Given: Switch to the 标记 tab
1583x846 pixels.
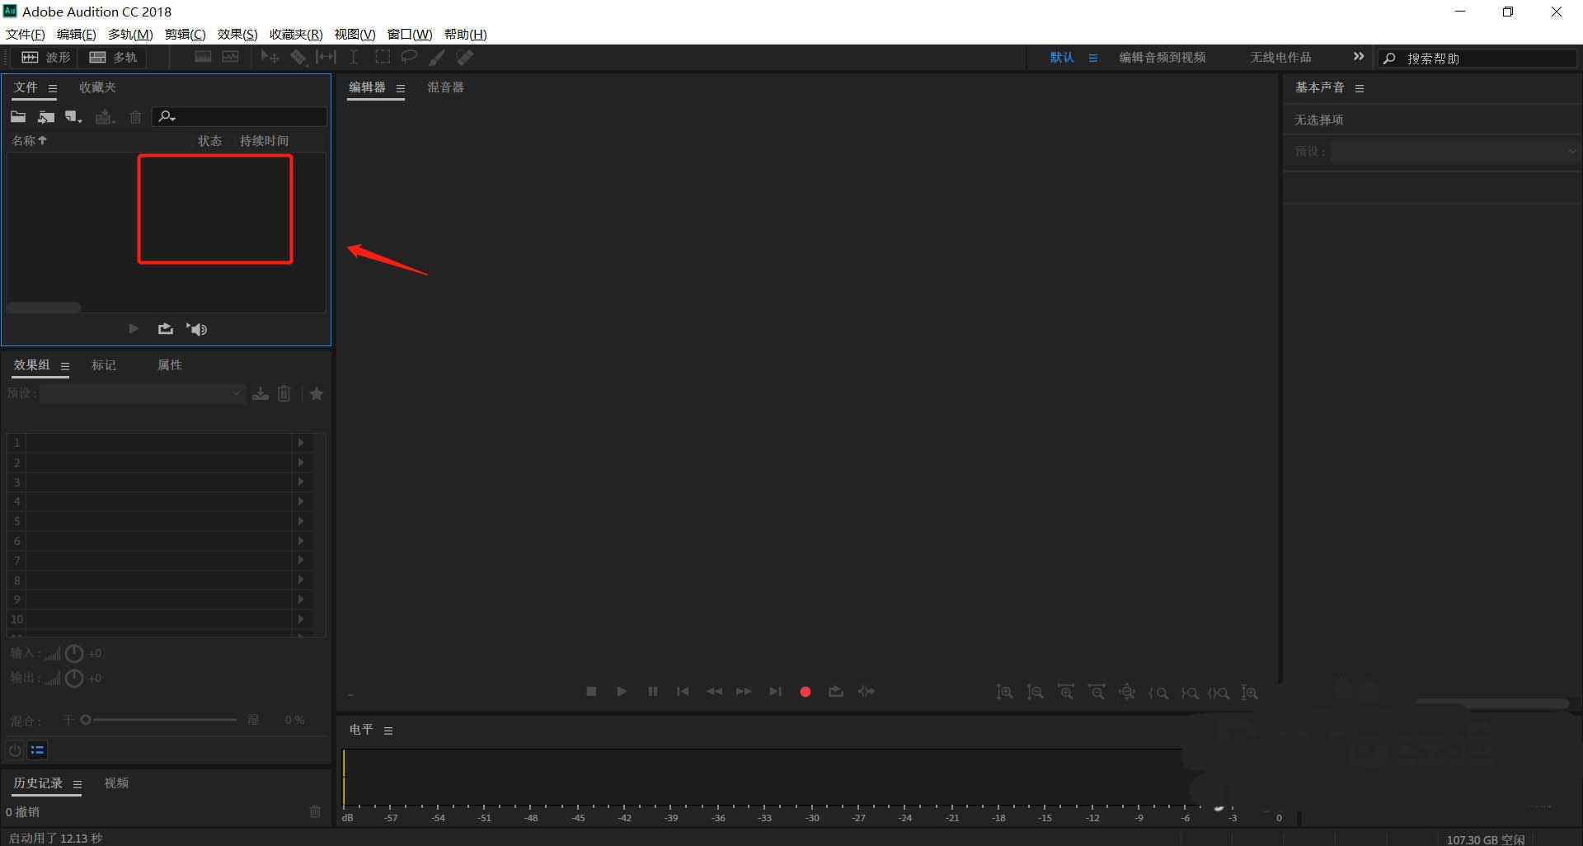Looking at the screenshot, I should pyautogui.click(x=104, y=365).
